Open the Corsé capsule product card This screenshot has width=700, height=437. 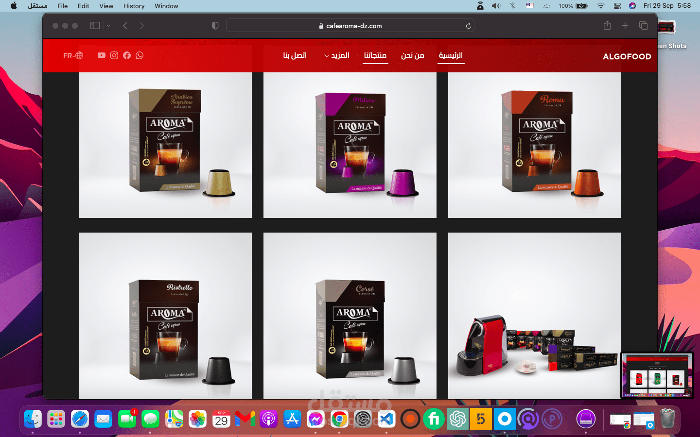(350, 316)
